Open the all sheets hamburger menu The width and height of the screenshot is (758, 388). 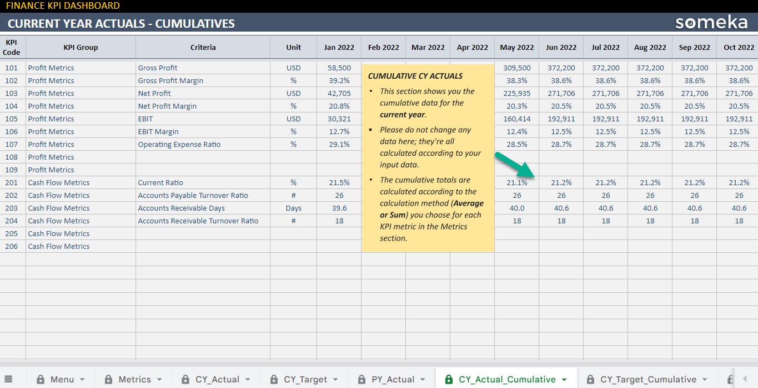click(x=8, y=379)
